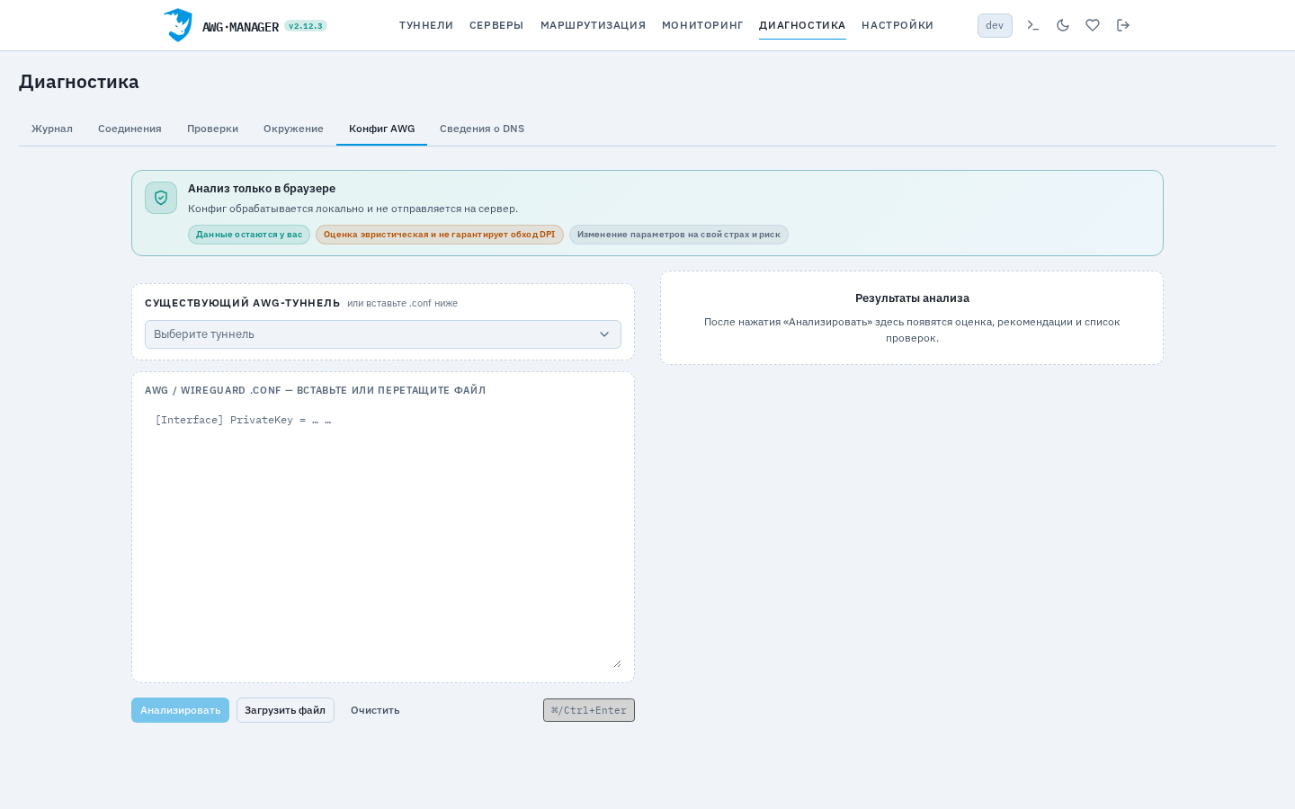Select the Конфиг AWG tab
1295x809 pixels.
[381, 129]
